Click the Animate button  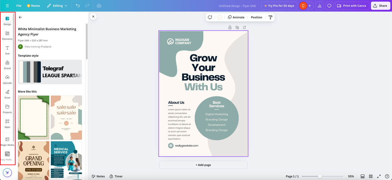point(236,17)
